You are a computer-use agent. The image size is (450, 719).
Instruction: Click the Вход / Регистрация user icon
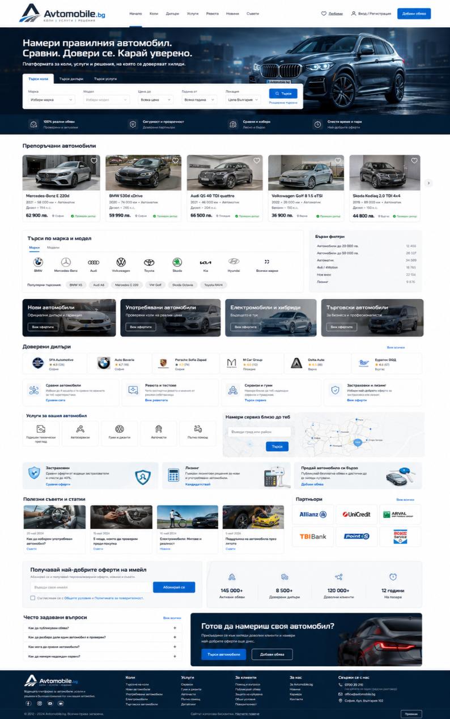coord(354,13)
